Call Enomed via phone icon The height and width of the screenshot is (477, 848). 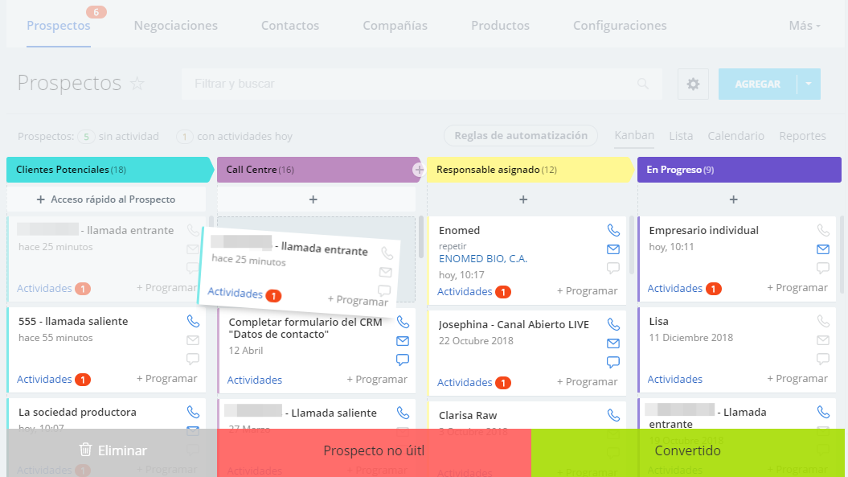613,230
